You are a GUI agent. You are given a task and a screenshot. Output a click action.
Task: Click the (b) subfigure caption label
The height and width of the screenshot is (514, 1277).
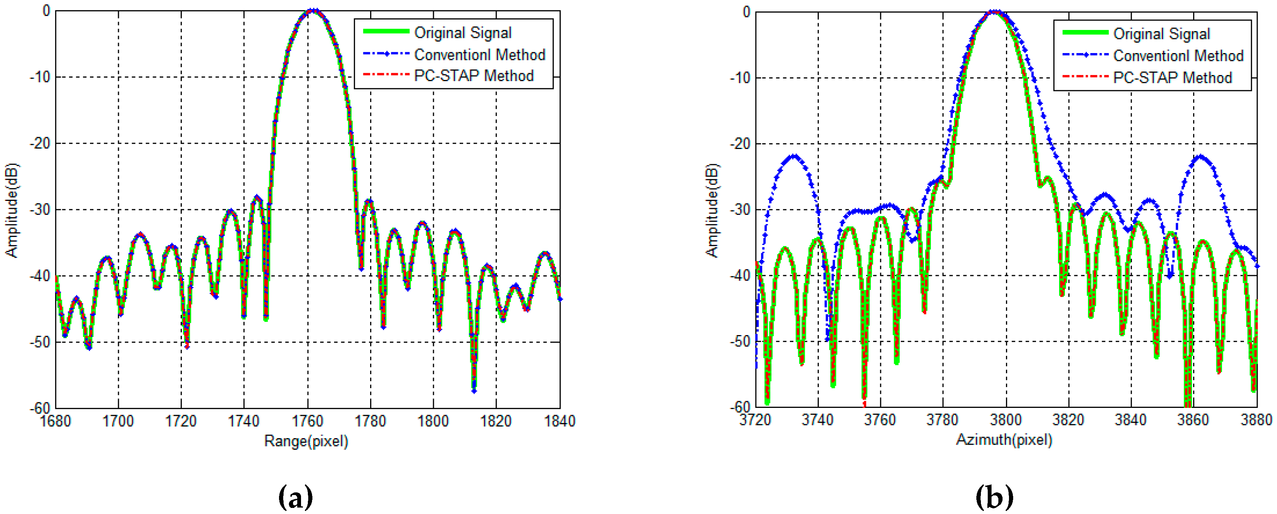[x=994, y=497]
